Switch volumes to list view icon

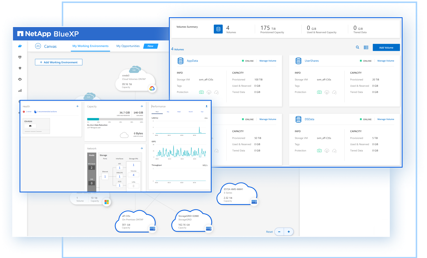point(366,47)
